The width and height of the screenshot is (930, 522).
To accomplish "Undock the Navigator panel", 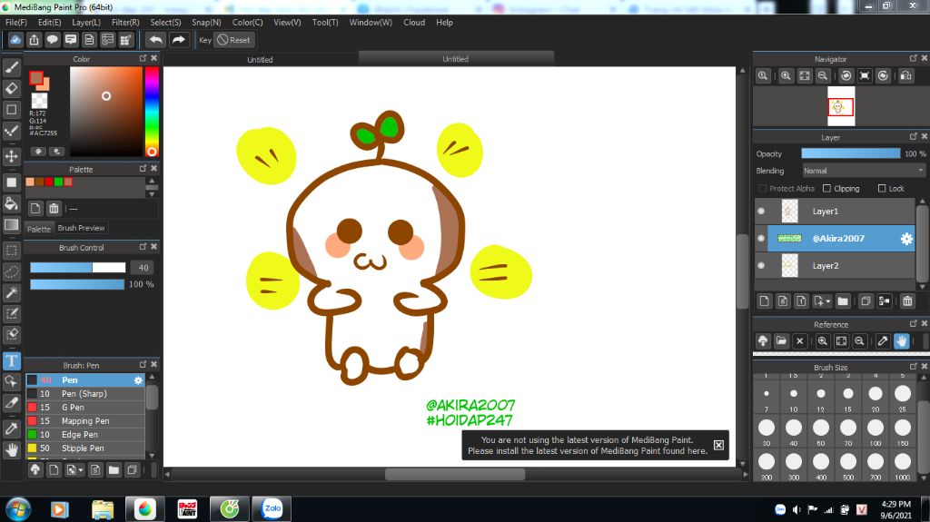I will tap(914, 58).
